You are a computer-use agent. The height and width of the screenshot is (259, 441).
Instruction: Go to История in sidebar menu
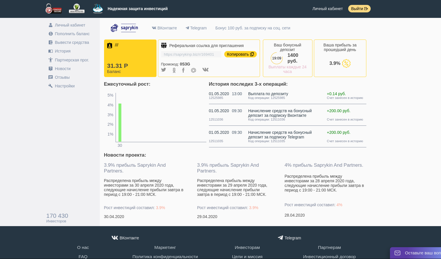[x=63, y=51]
